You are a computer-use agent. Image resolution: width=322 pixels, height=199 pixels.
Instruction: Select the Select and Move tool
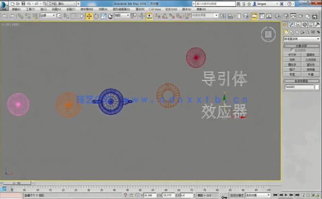tap(89, 16)
